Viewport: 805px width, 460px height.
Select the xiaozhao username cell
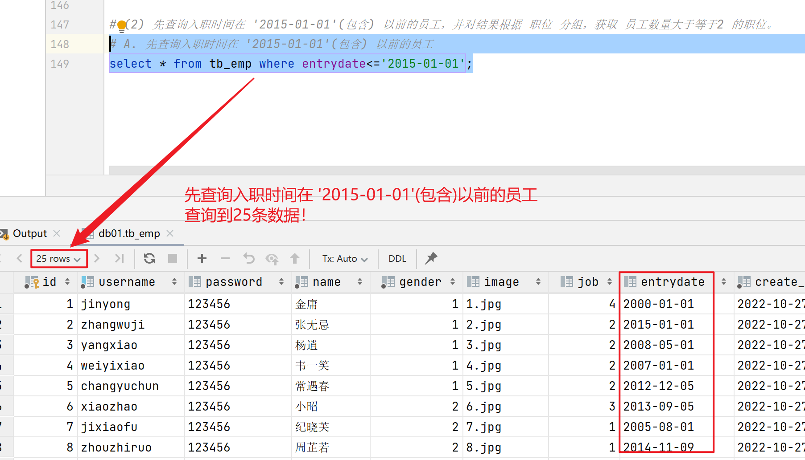pyautogui.click(x=131, y=407)
